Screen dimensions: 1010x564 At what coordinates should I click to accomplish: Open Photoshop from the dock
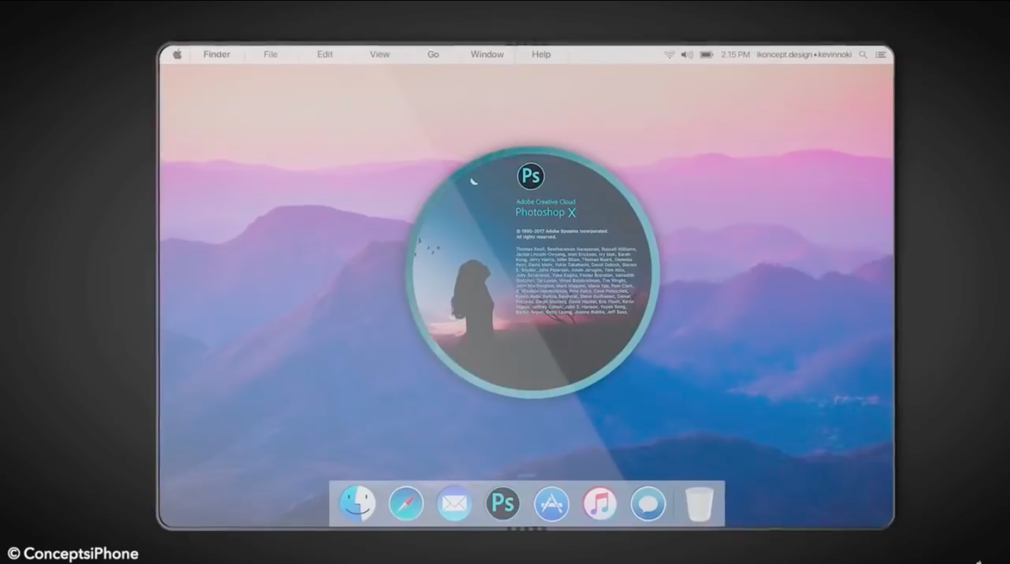coord(503,504)
